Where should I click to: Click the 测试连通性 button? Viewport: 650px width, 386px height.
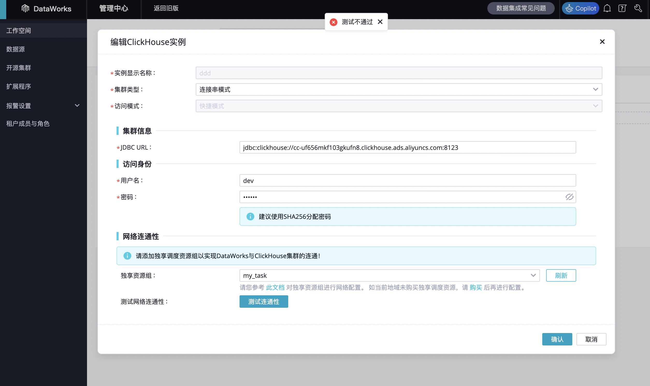pos(264,302)
